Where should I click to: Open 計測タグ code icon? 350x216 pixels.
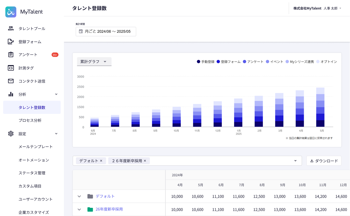click(11, 68)
